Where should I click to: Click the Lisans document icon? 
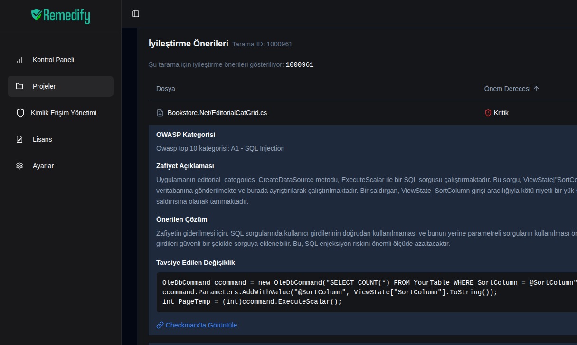[19, 139]
